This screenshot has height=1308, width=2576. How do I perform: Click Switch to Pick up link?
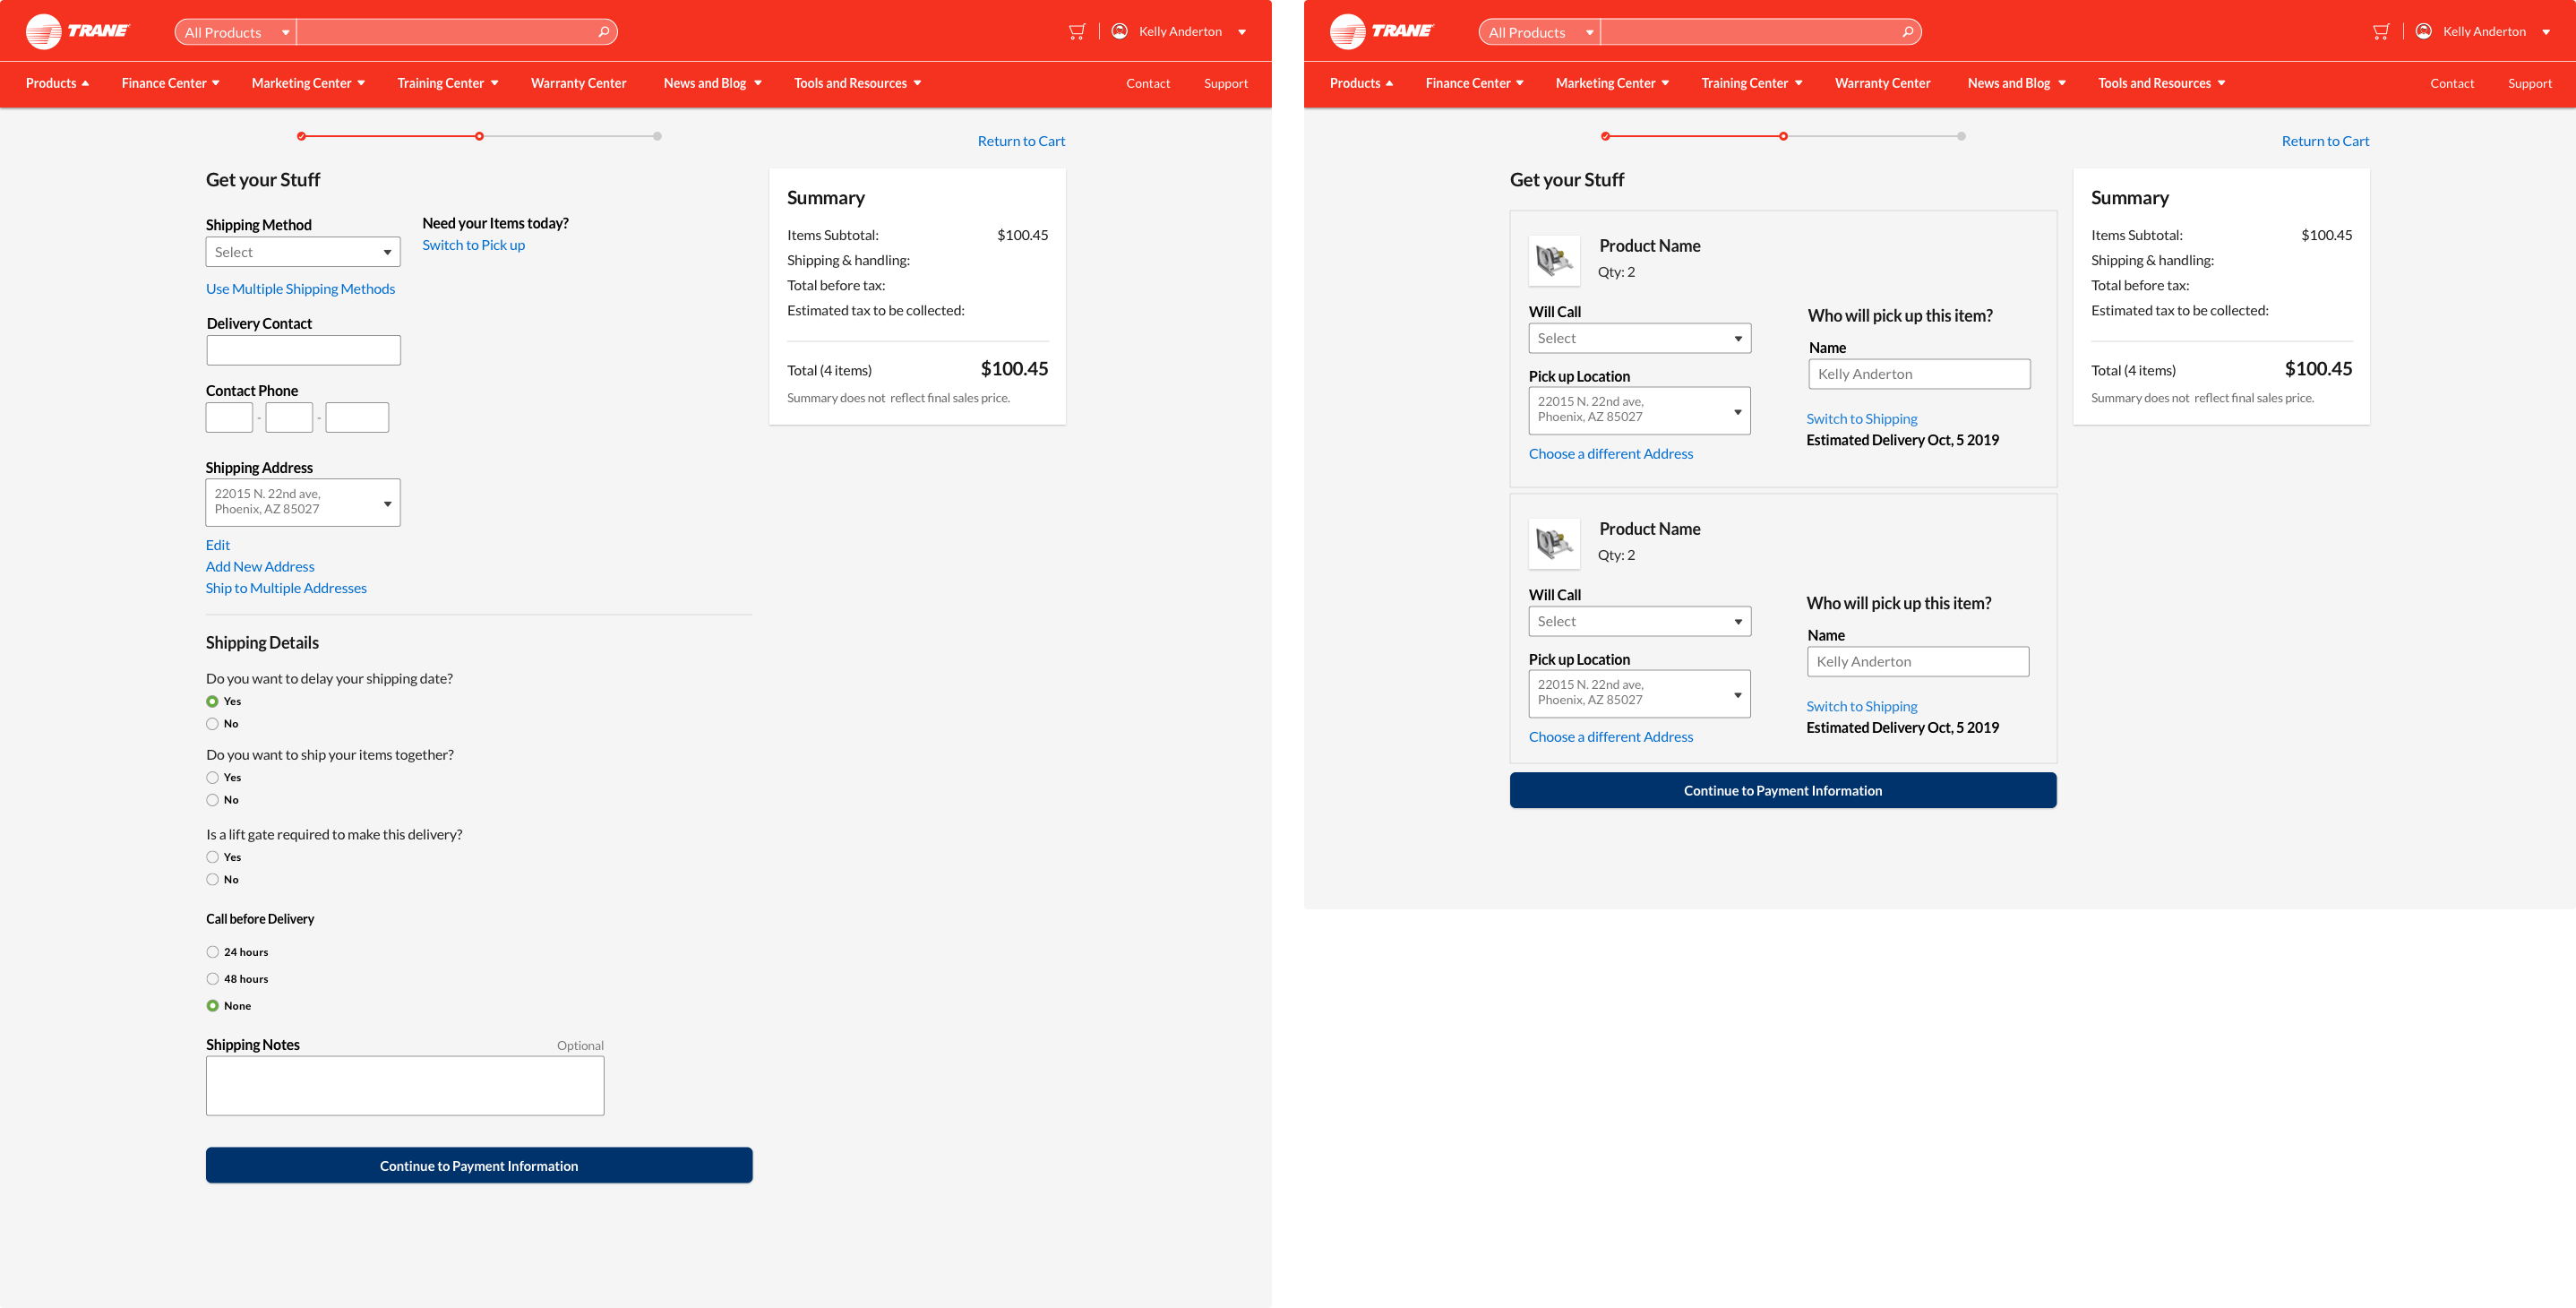473,245
